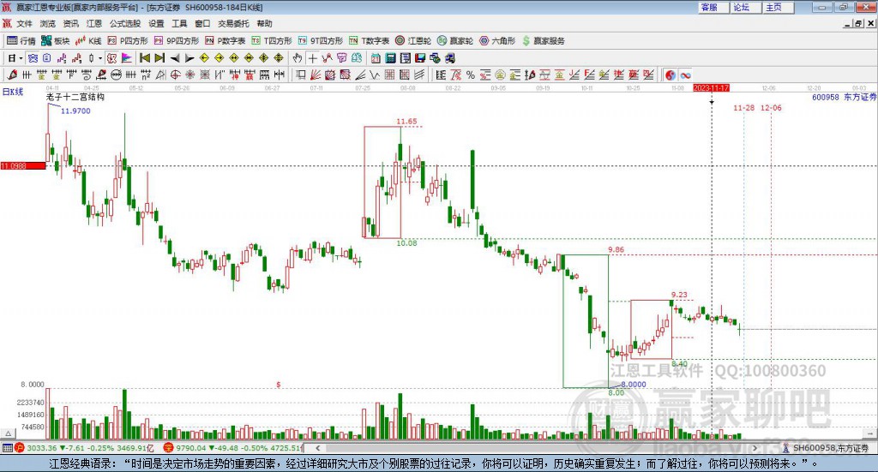Select the red pencil drawing tool

[x=12, y=75]
